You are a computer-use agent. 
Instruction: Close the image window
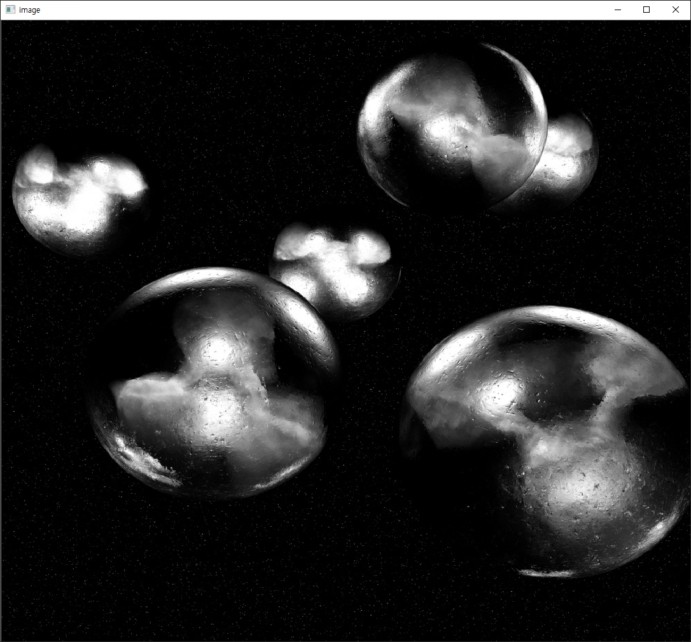tap(676, 10)
